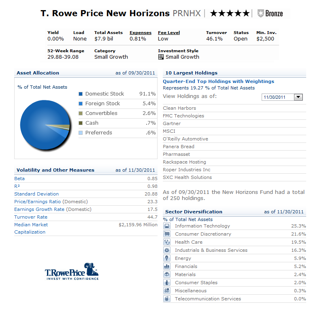
Task: Click the 52-Week Range 29.88-39.08 value
Action: point(63,57)
